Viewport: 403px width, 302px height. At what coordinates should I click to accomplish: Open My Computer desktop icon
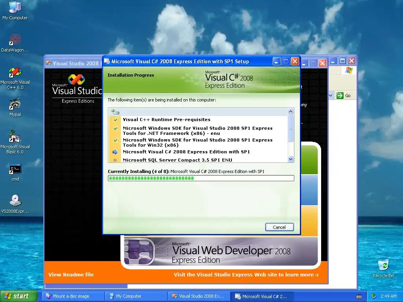click(x=15, y=10)
